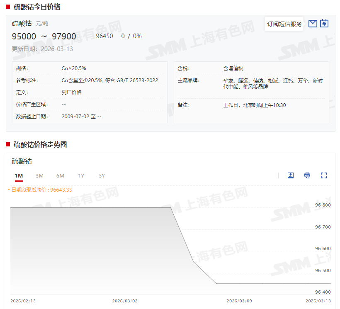Click the 2026/03/02 date on chart axis

[x=125, y=301]
